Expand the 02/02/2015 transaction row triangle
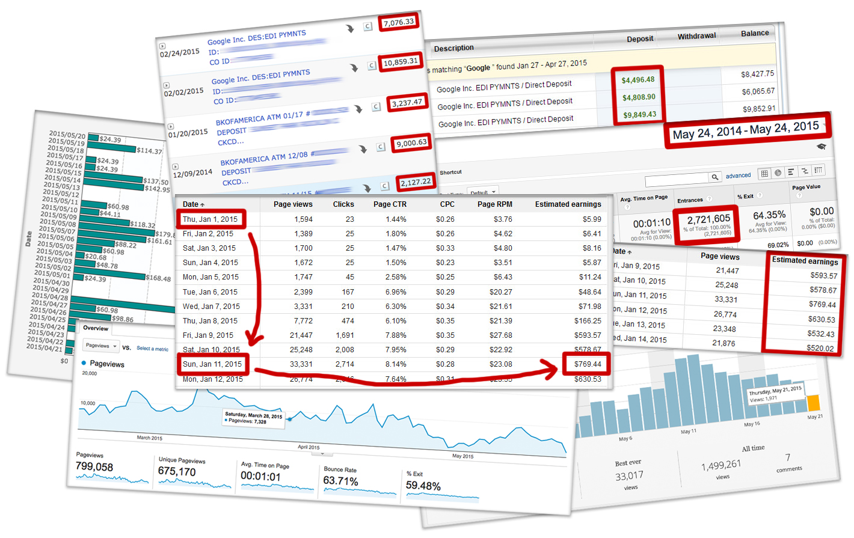The width and height of the screenshot is (854, 538). click(x=167, y=85)
